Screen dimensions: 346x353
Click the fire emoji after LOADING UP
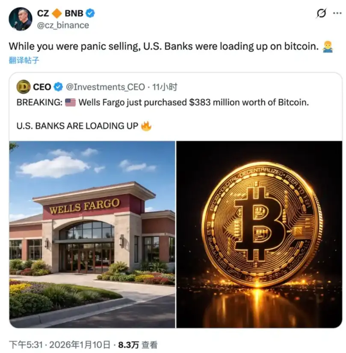tap(146, 126)
